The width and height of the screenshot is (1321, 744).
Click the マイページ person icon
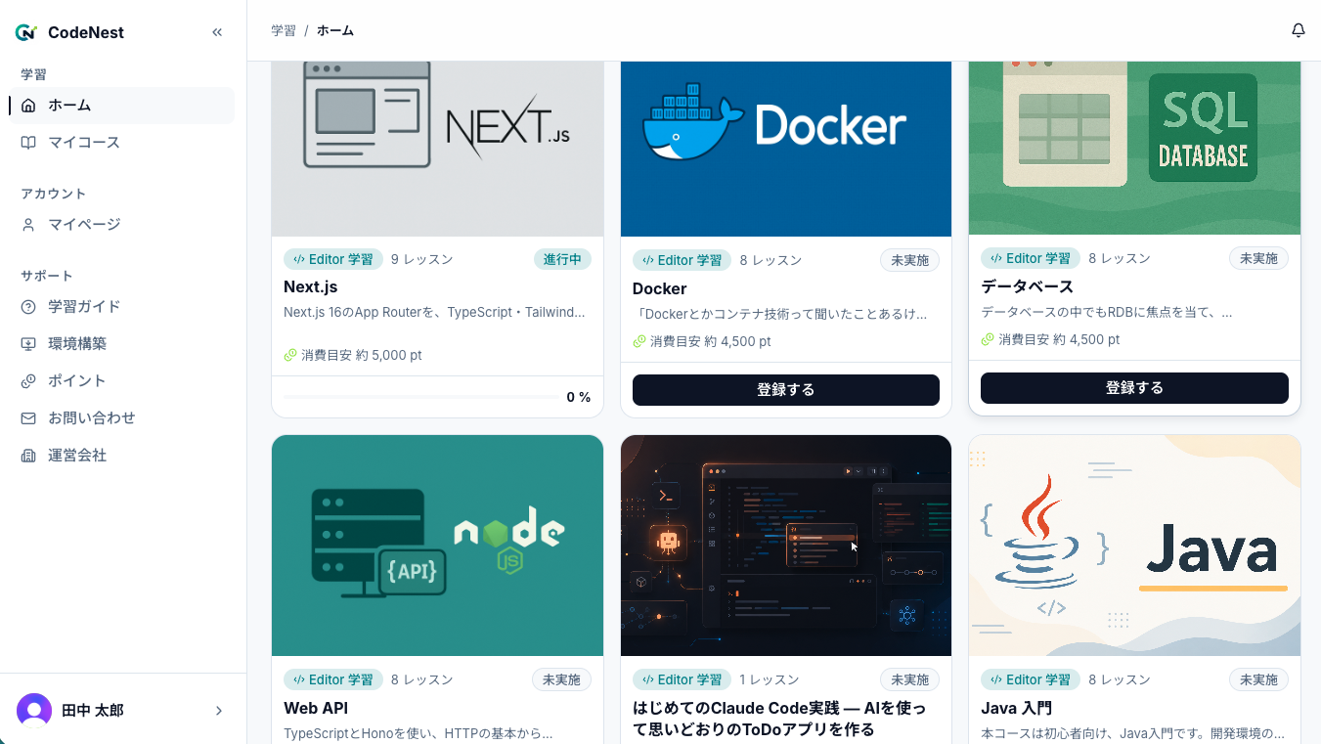click(x=28, y=225)
